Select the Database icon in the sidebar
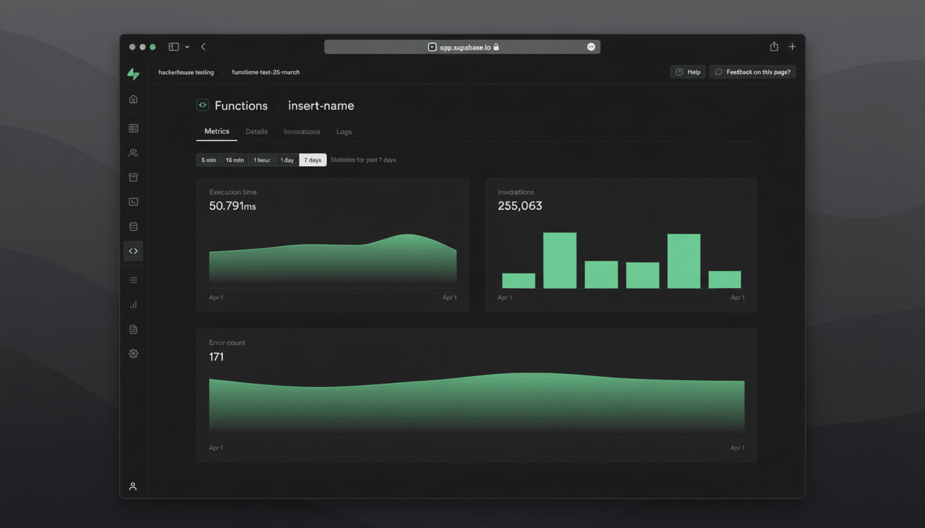Screen dimensions: 925x528 (133, 226)
